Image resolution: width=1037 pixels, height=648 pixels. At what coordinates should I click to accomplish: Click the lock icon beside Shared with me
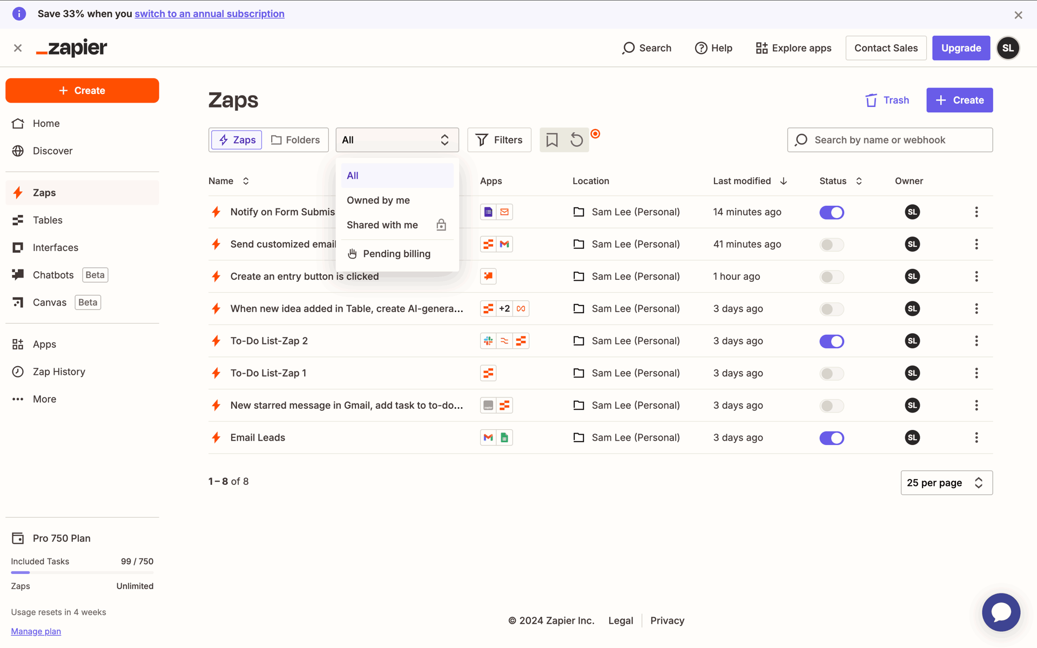pyautogui.click(x=441, y=225)
